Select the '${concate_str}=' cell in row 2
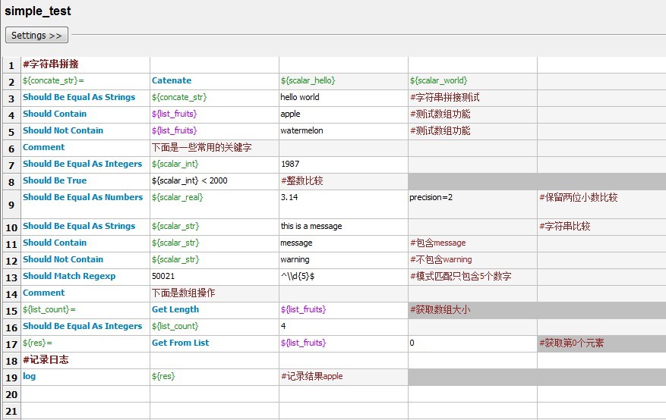The image size is (666, 420). pos(85,81)
